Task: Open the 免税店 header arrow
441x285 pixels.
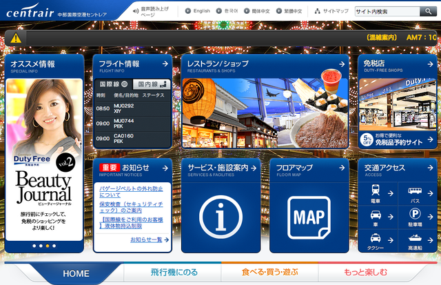Action: [x=430, y=64]
